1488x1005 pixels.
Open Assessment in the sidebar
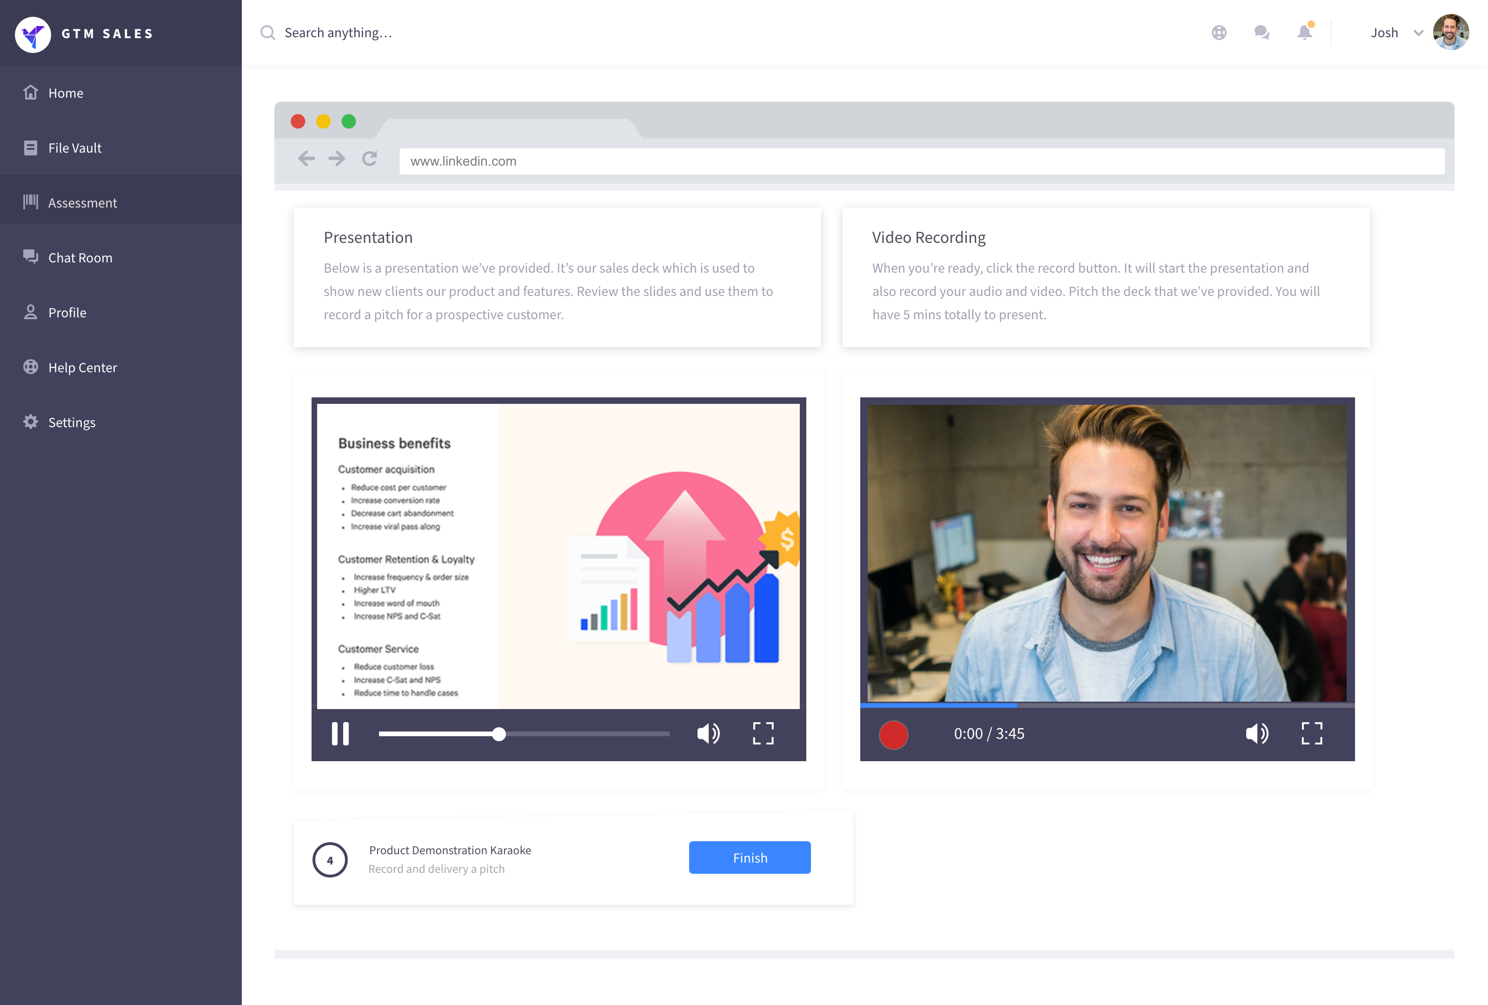pyautogui.click(x=83, y=203)
